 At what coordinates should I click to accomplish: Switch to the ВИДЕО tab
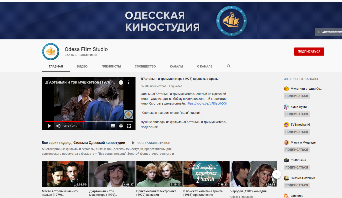82,66
